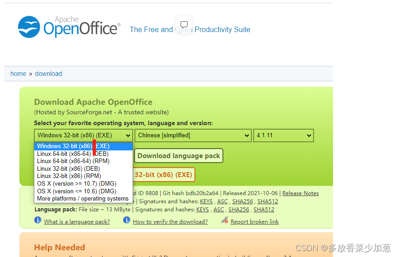Click the Download Apache OpenOffice heading
Image resolution: width=398 pixels, height=257 pixels.
(x=93, y=102)
